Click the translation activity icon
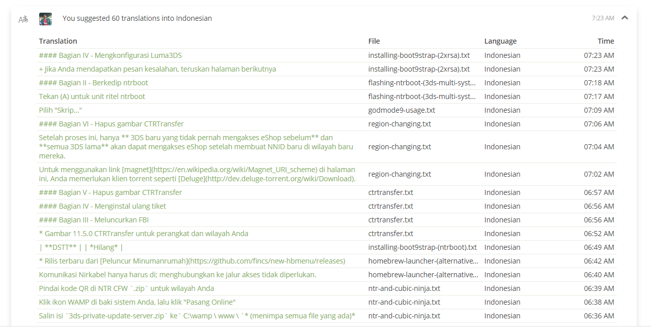The width and height of the screenshot is (651, 327). (x=23, y=19)
